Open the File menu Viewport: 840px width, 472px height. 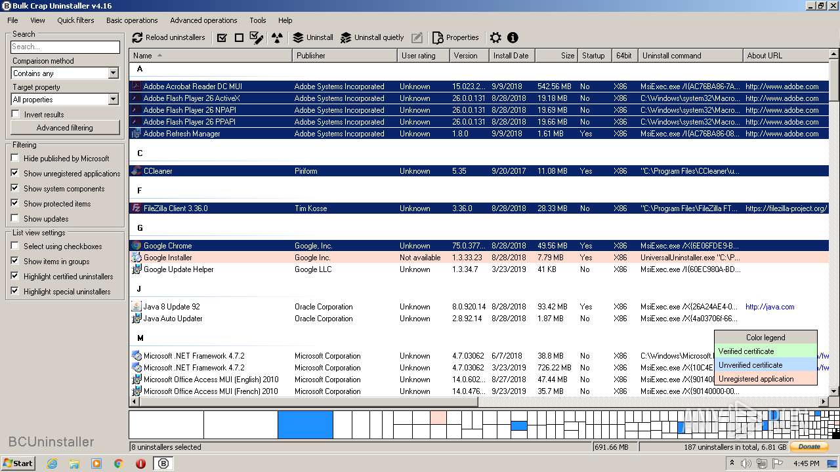(x=12, y=20)
